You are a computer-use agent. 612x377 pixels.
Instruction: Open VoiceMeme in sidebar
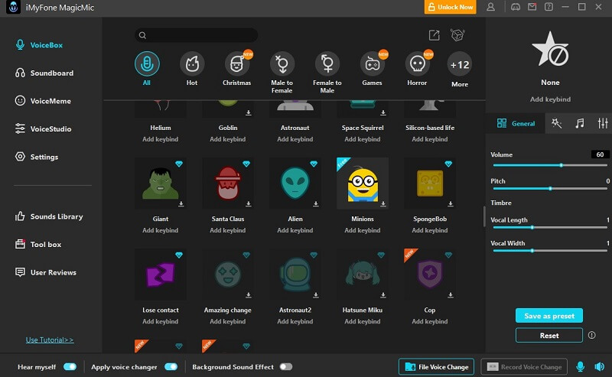[x=43, y=101]
